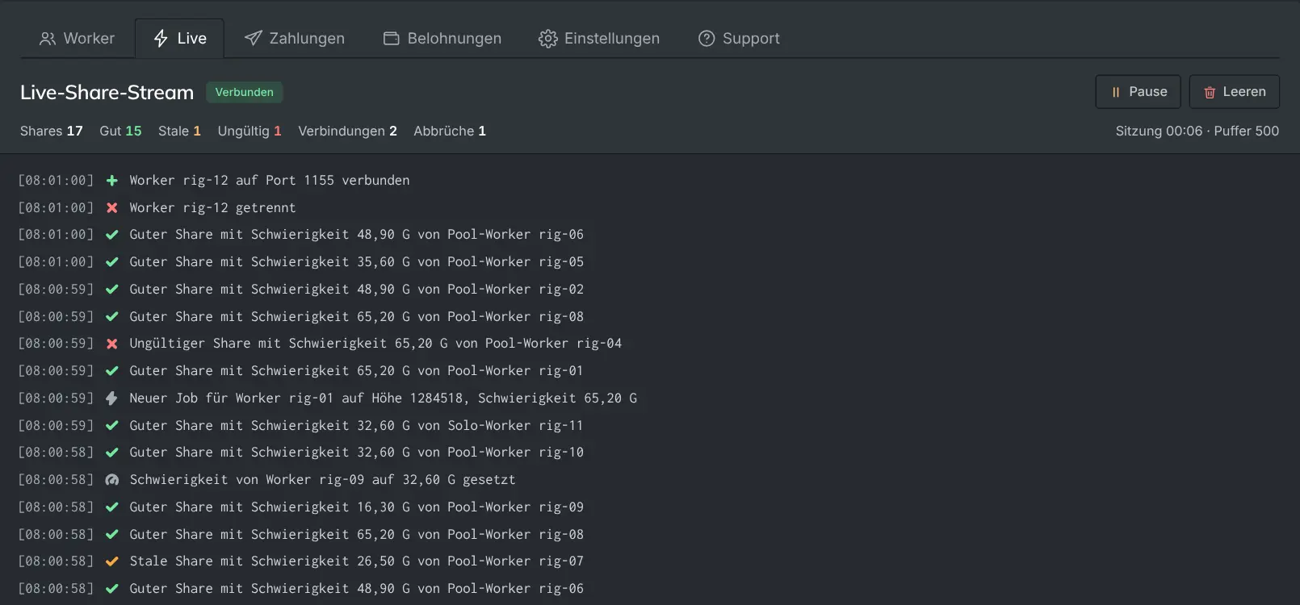Click the Pause button
Viewport: 1300px width, 605px height.
tap(1138, 92)
